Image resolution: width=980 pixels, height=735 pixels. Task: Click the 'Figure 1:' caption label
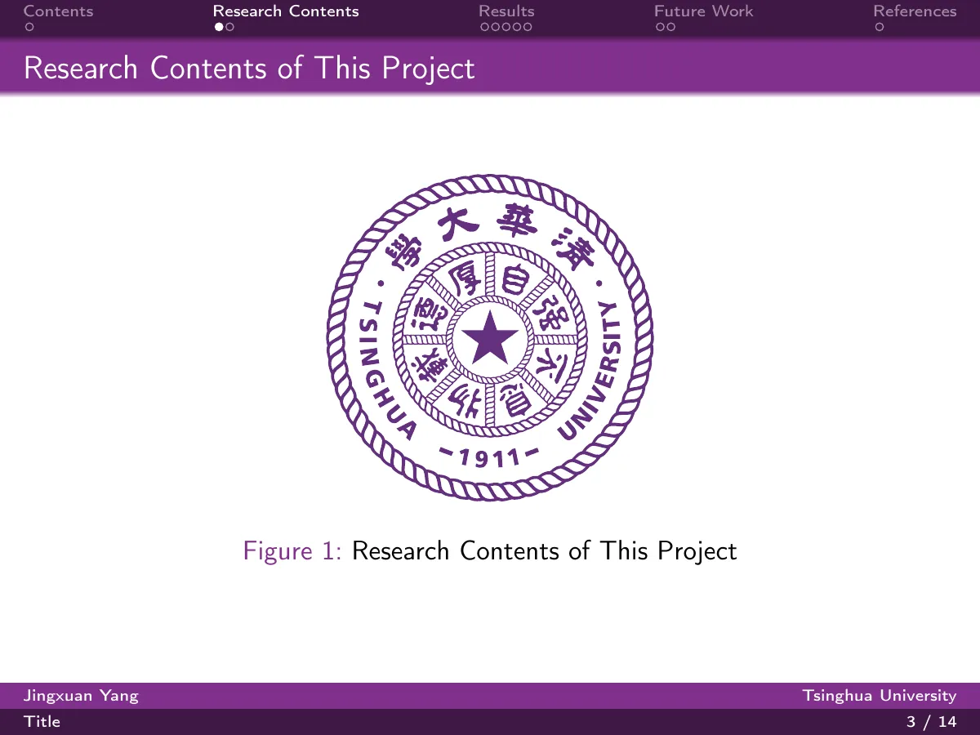point(292,551)
